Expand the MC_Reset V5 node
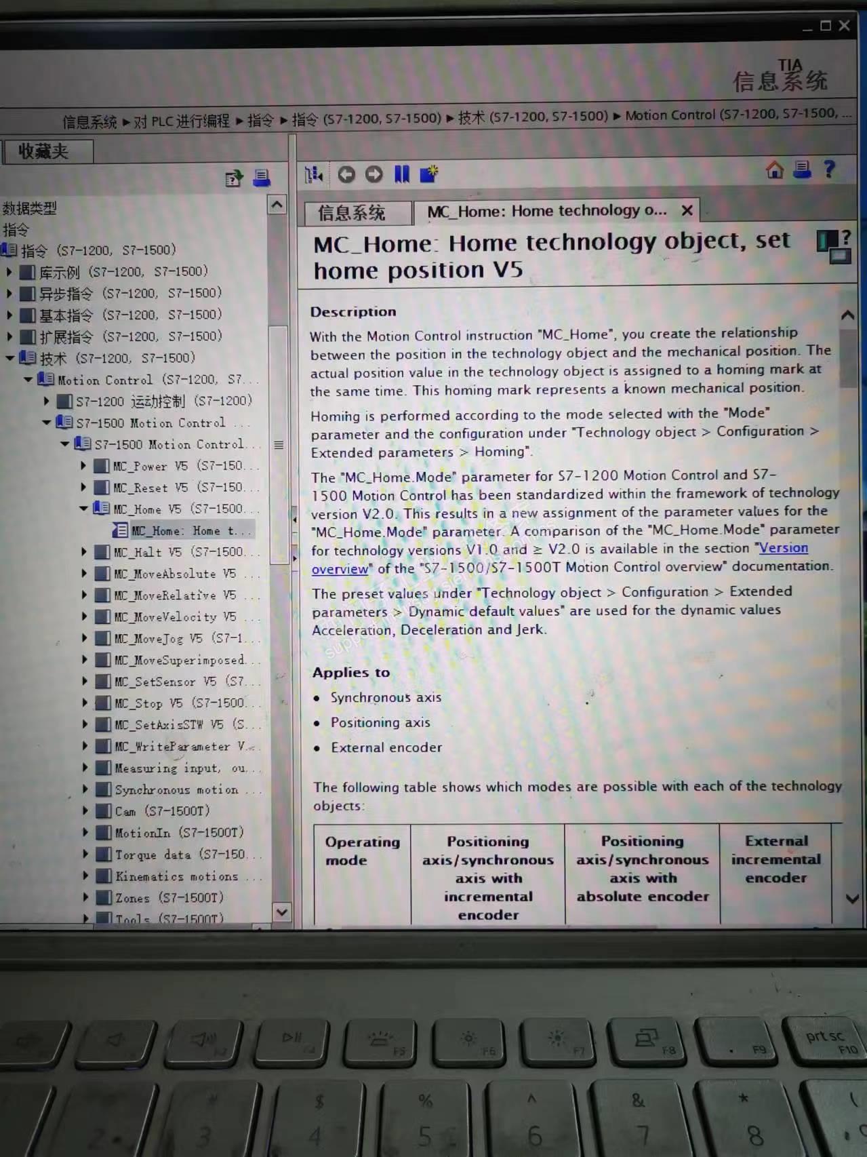 [x=83, y=488]
